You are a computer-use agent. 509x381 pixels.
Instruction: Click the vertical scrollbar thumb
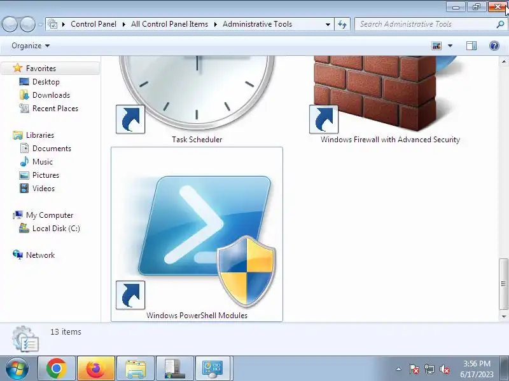click(503, 284)
